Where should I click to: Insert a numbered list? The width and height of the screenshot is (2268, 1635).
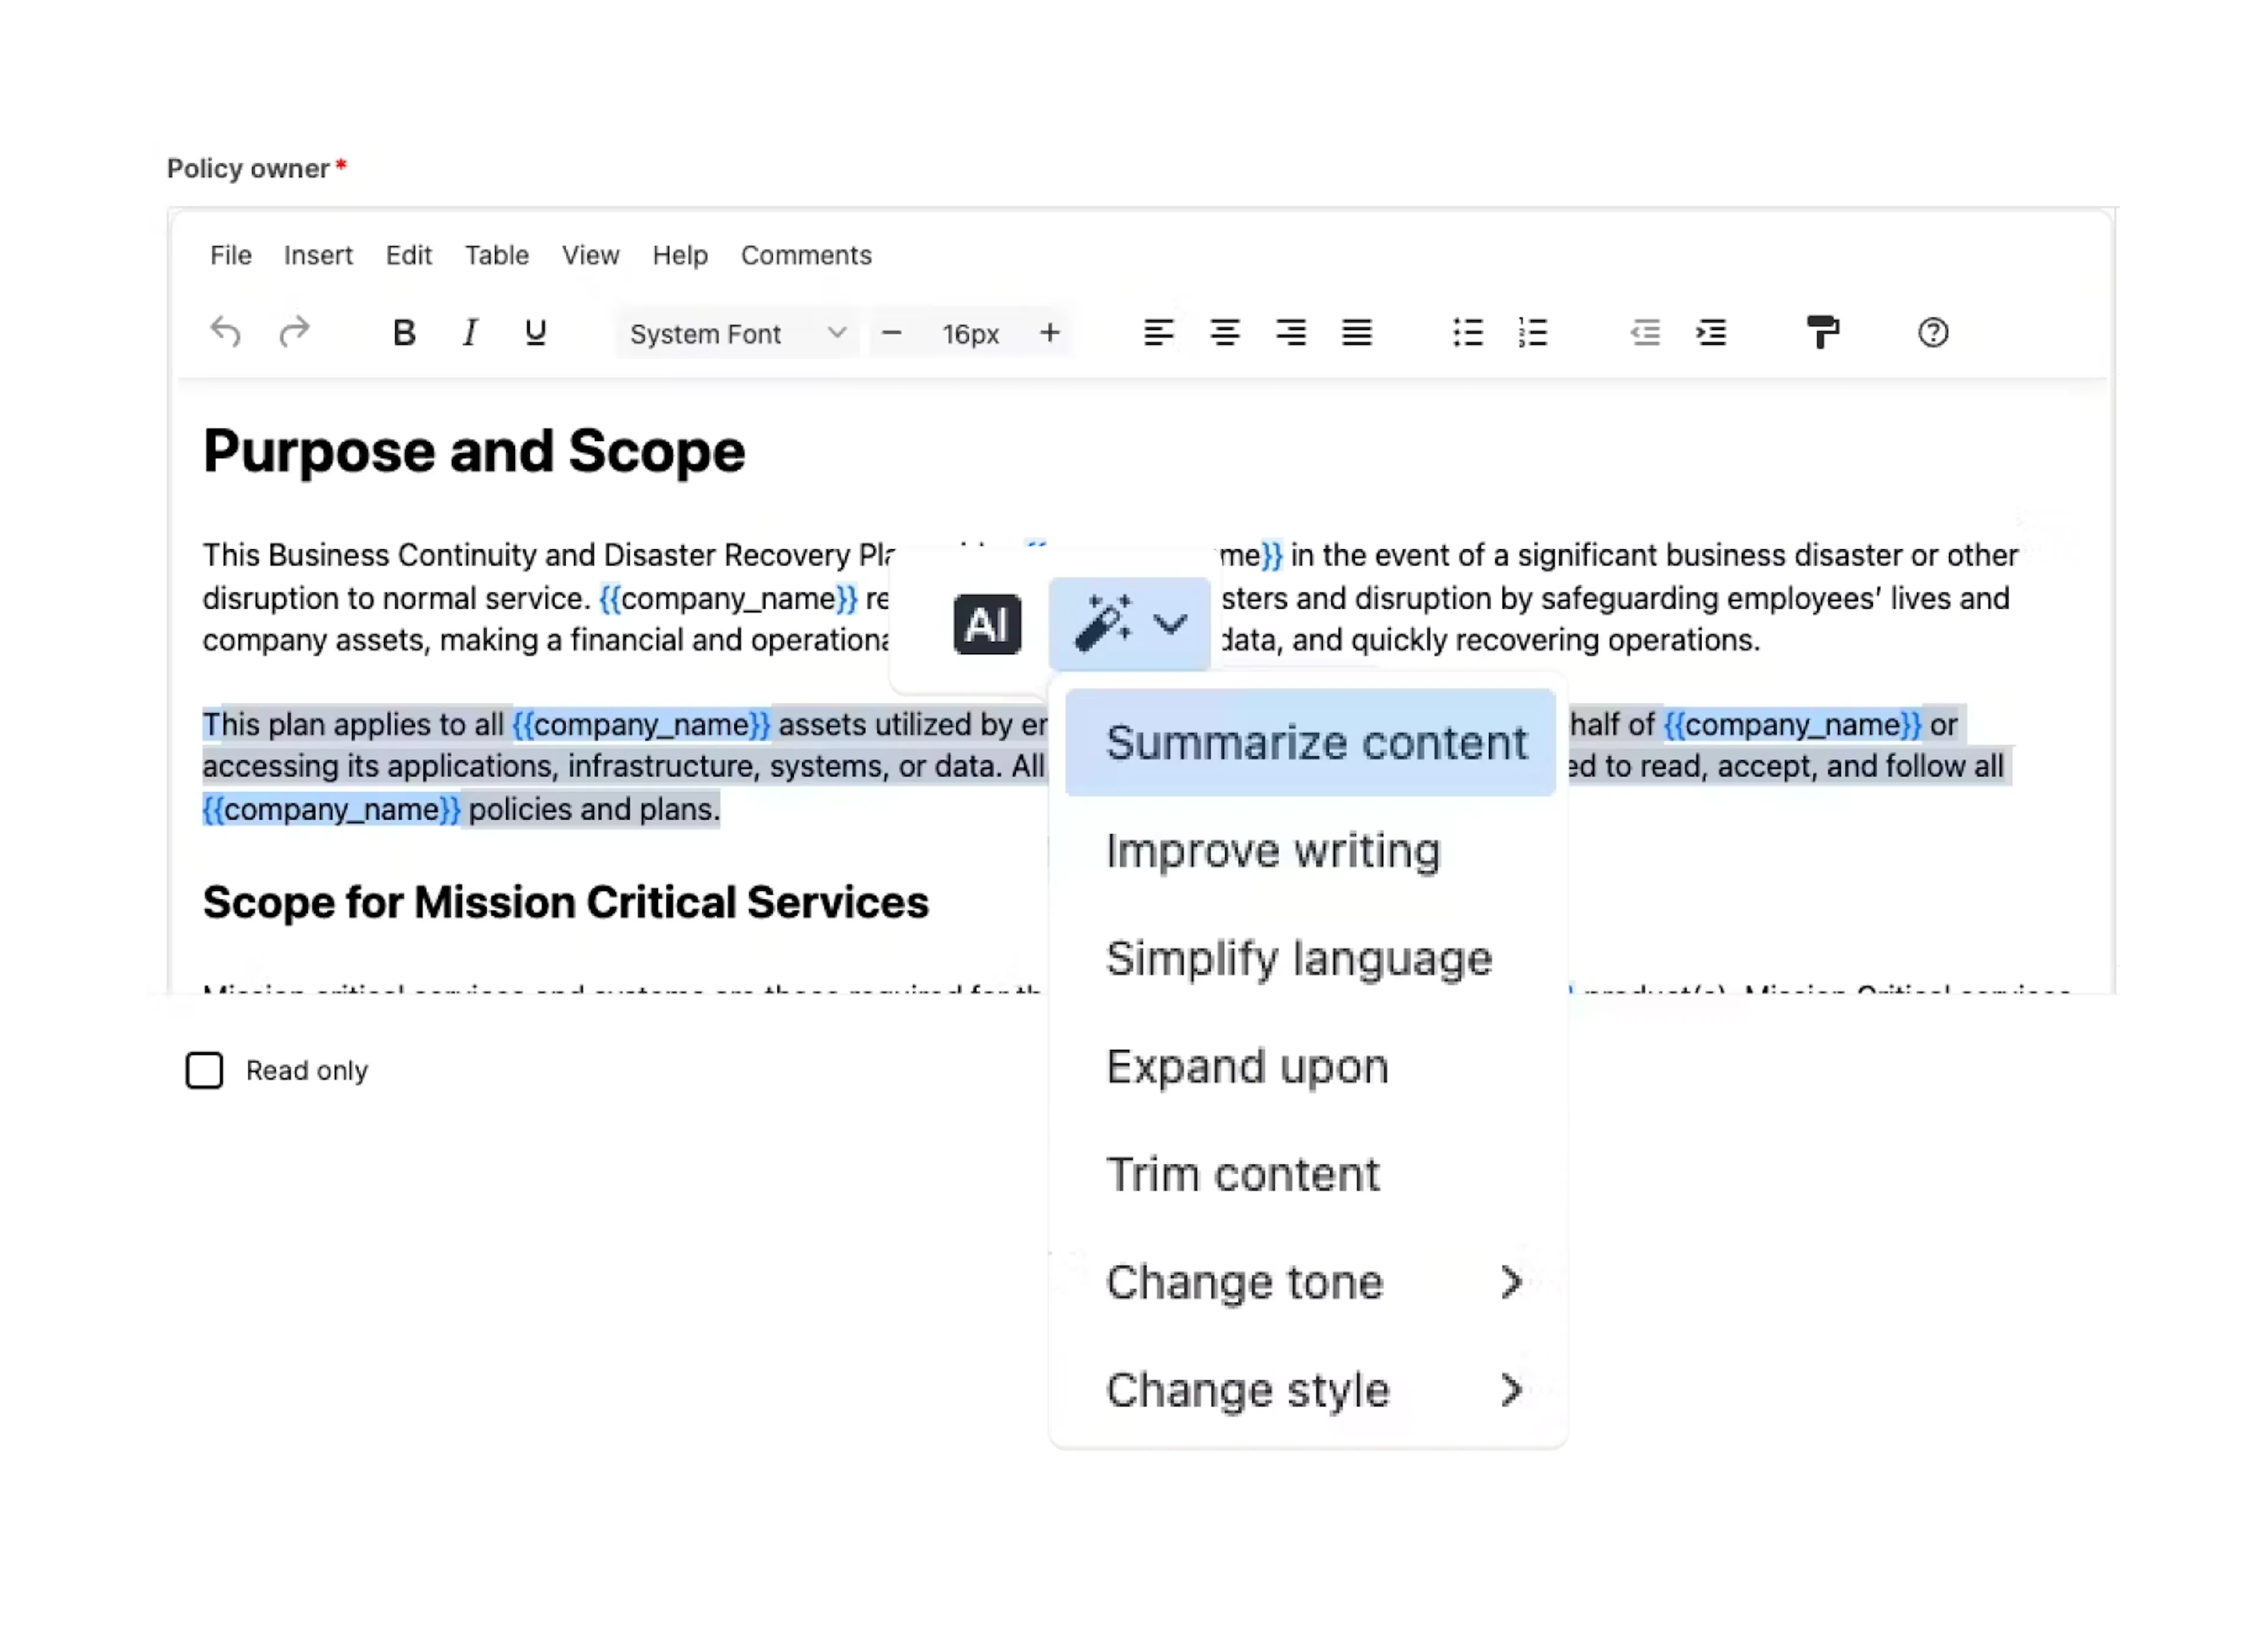1533,333
